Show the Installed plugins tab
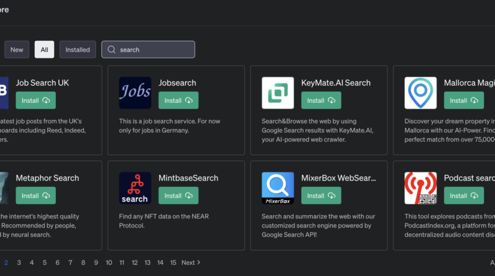The height and width of the screenshot is (276, 495). [x=78, y=50]
